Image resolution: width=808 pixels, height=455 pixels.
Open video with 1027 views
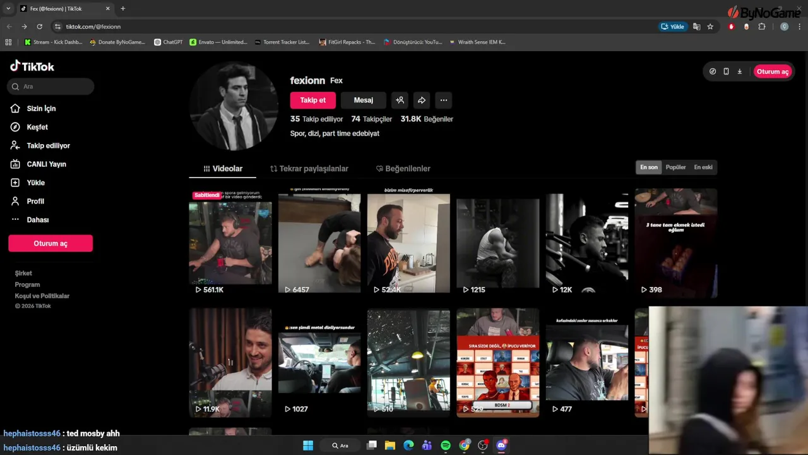pyautogui.click(x=319, y=363)
